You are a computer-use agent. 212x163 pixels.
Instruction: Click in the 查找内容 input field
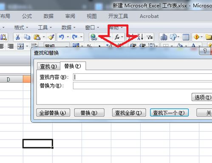click(x=142, y=77)
